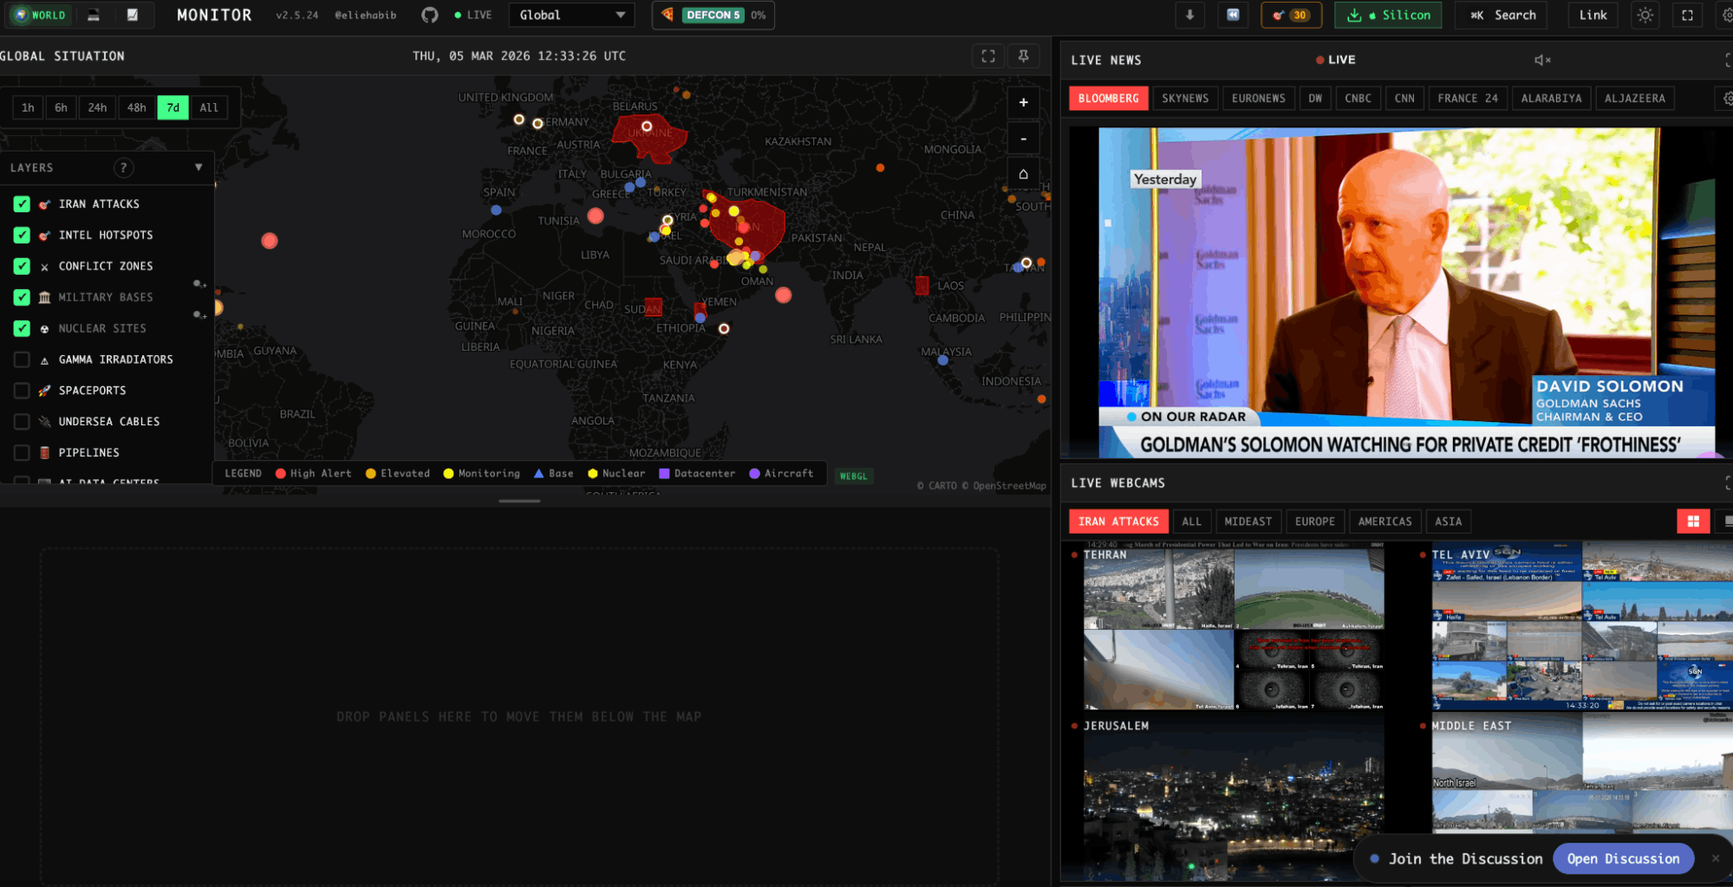Click the down arrow icon in top bar

(x=1189, y=15)
